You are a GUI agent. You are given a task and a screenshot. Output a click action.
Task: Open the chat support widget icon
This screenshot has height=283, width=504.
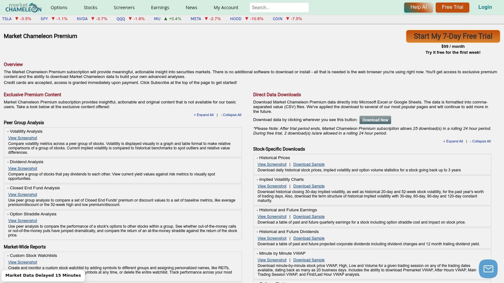tap(488, 269)
